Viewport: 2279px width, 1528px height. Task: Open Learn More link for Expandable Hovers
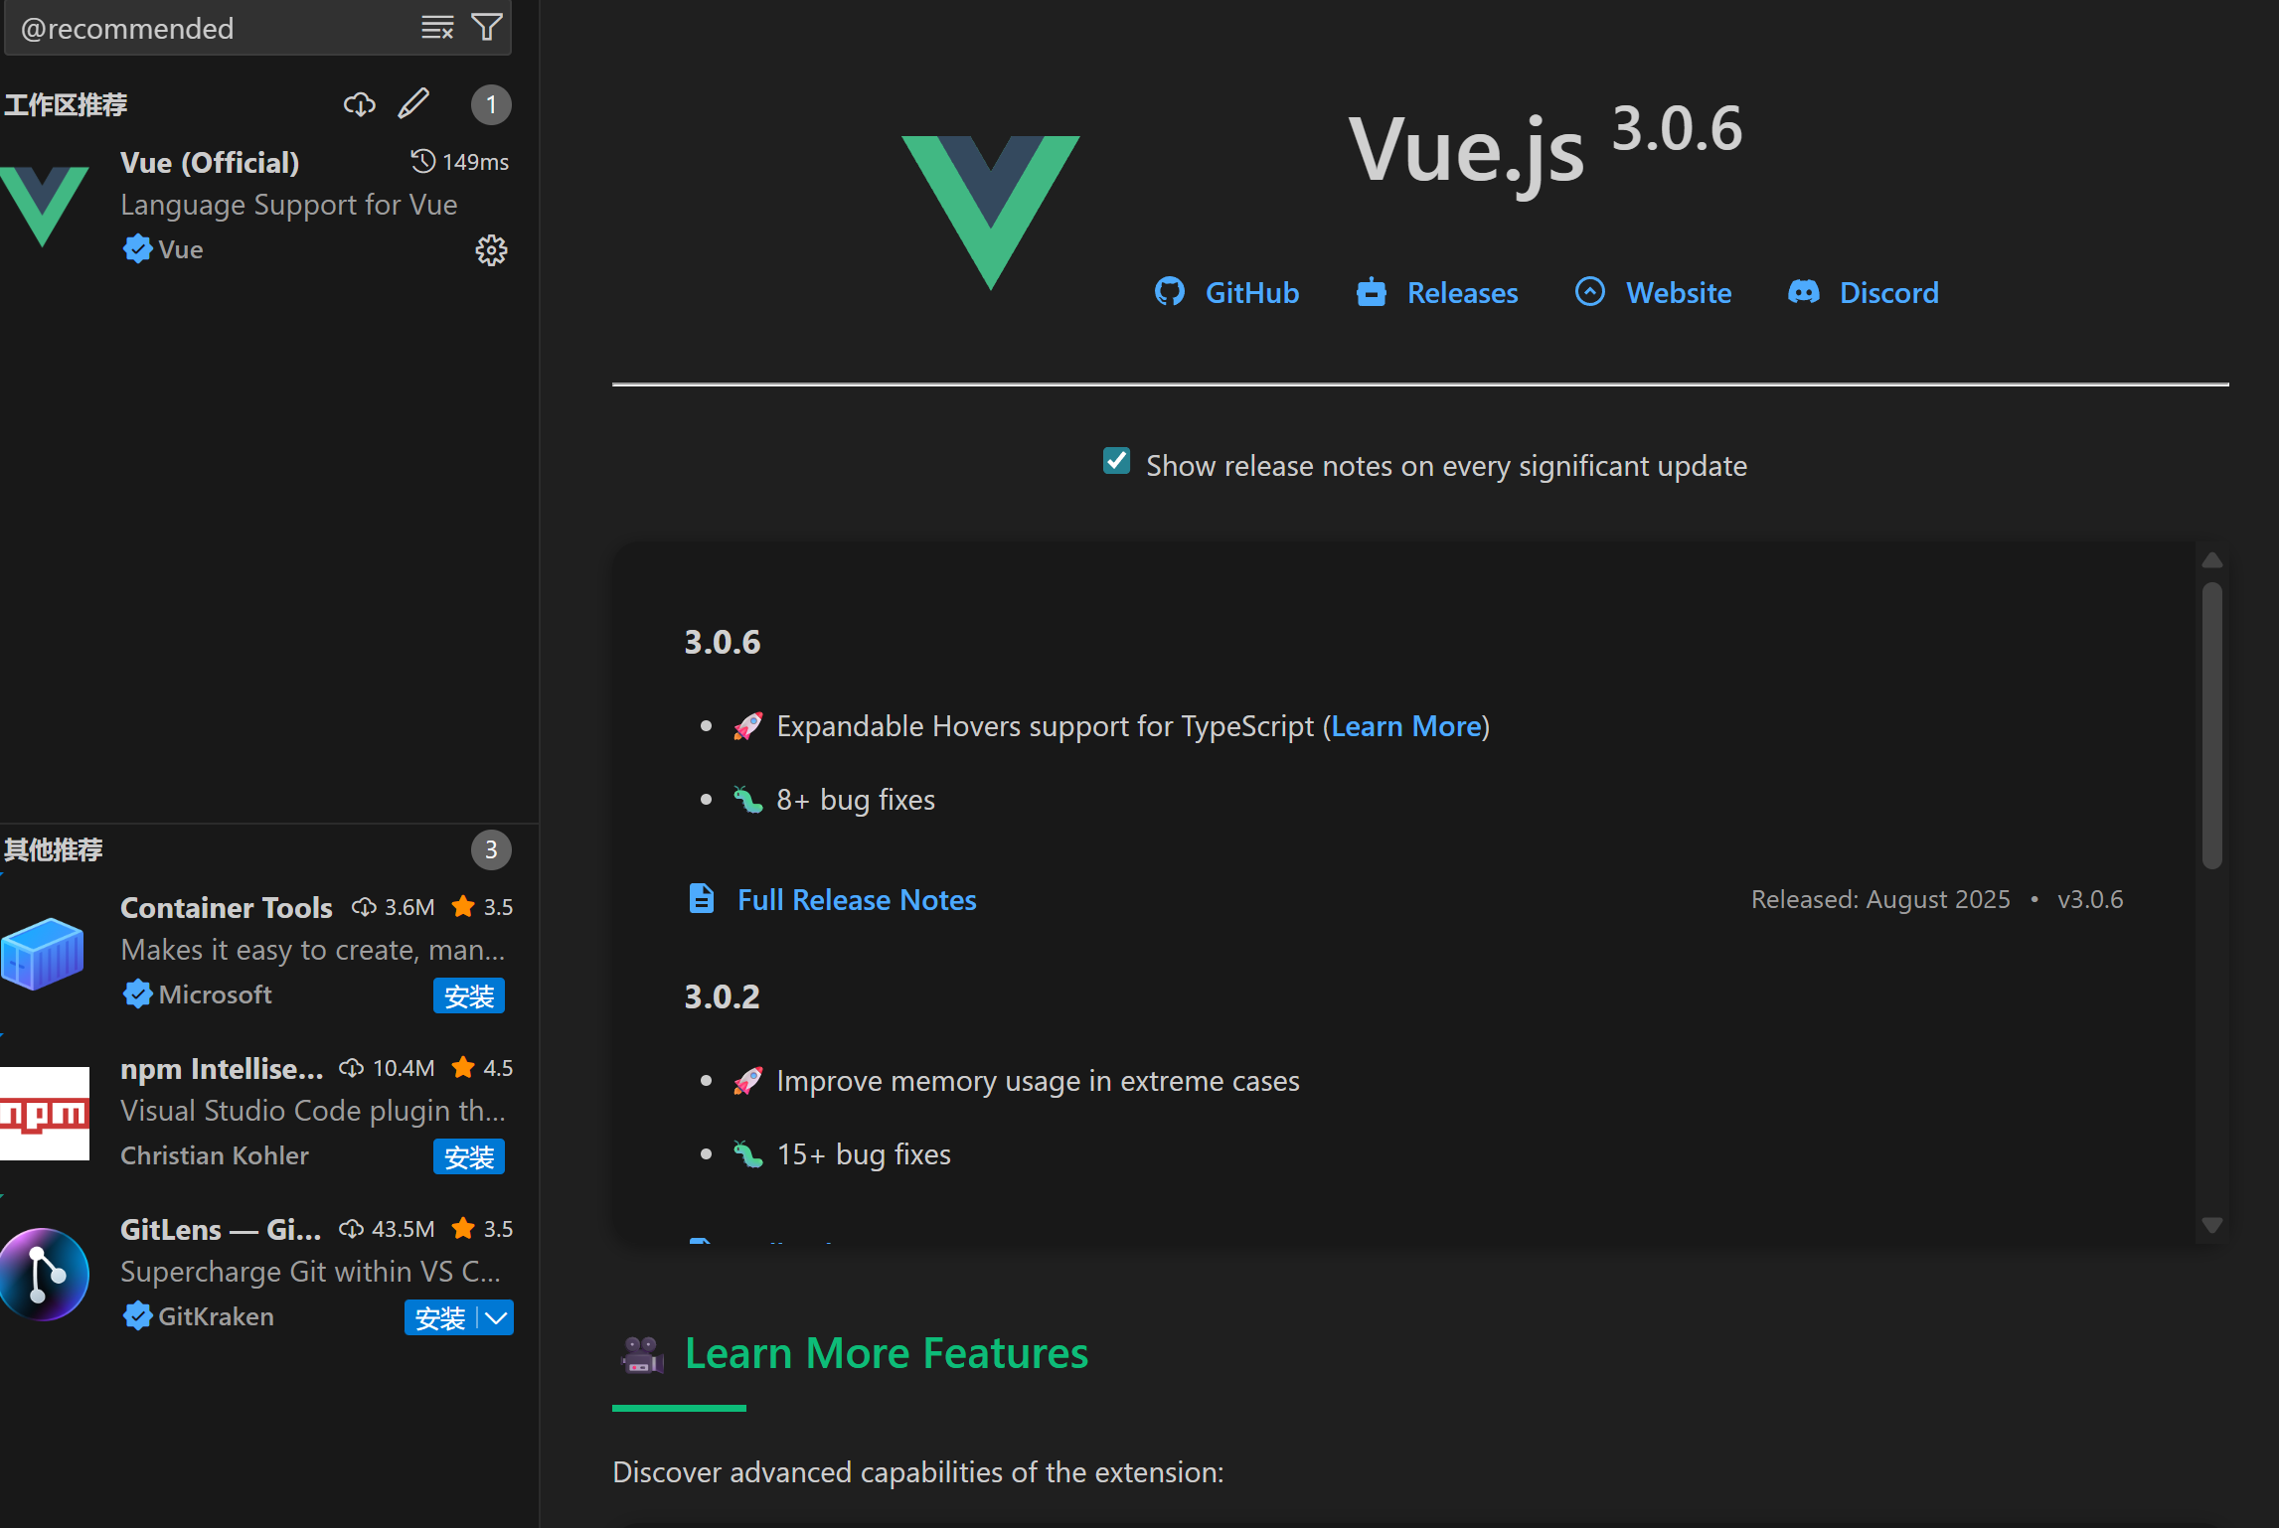[1405, 726]
